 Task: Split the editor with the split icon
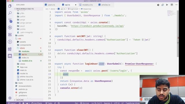point(172,5)
